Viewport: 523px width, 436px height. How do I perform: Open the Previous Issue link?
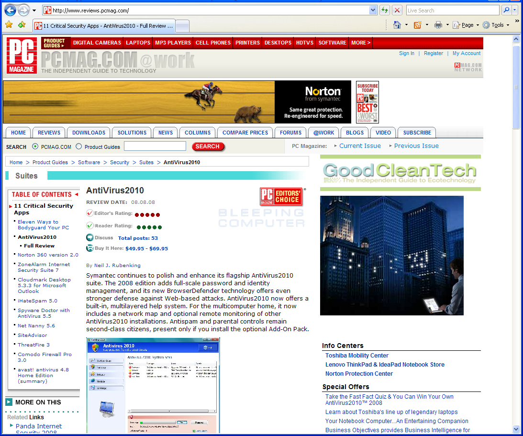(x=416, y=146)
